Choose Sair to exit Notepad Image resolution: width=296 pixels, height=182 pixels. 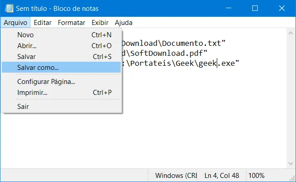pyautogui.click(x=61, y=107)
